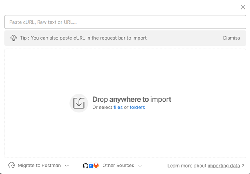Click the Migrate to Postman compass icon

[12, 166]
